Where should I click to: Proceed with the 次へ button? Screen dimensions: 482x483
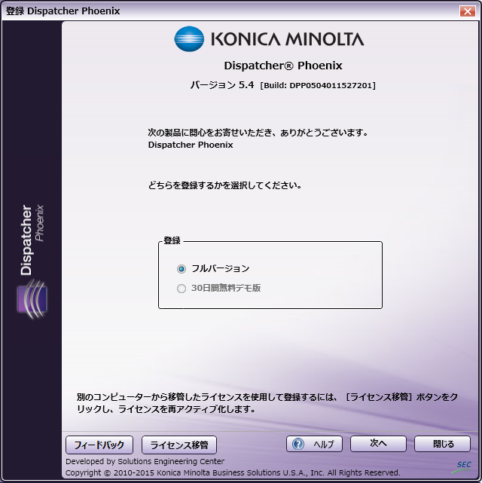pos(378,444)
